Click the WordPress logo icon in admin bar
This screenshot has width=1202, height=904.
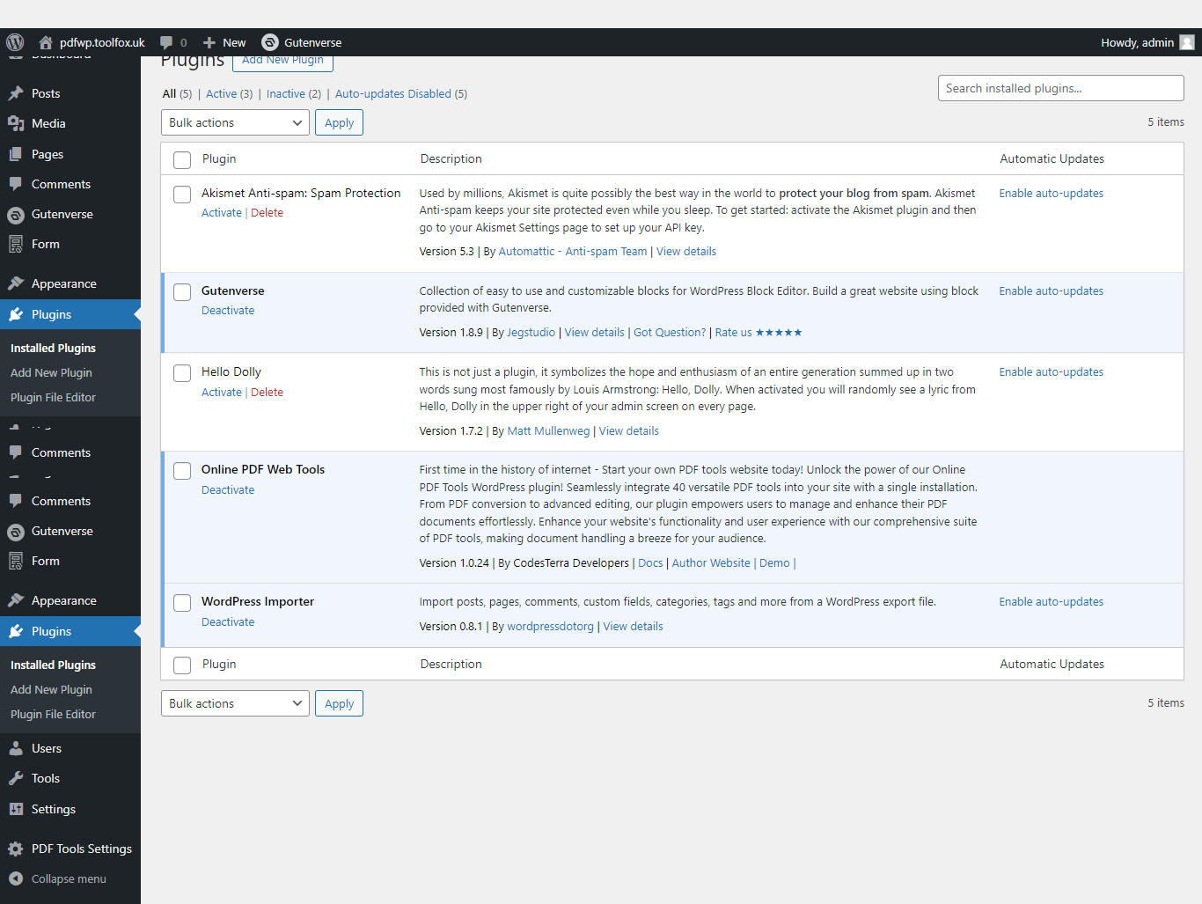(x=15, y=42)
